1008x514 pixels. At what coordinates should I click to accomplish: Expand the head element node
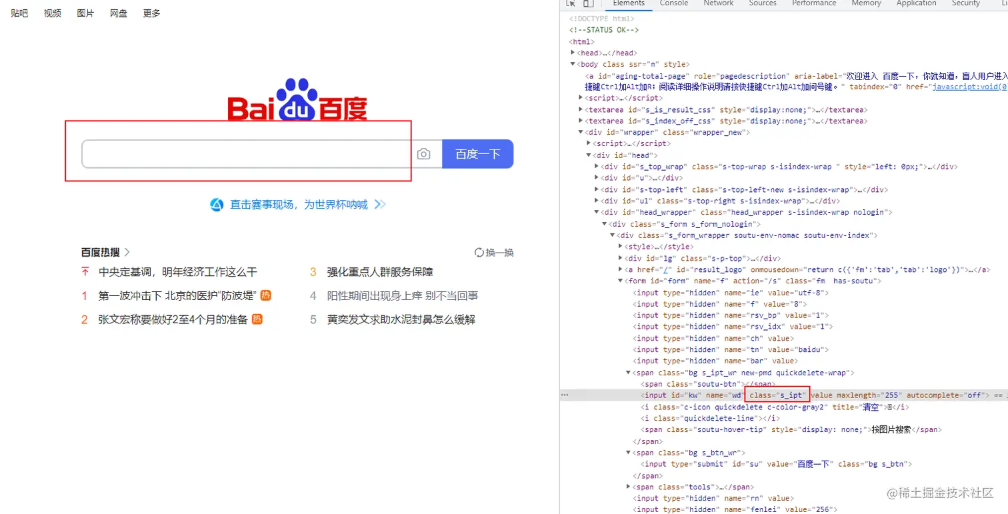pyautogui.click(x=573, y=53)
